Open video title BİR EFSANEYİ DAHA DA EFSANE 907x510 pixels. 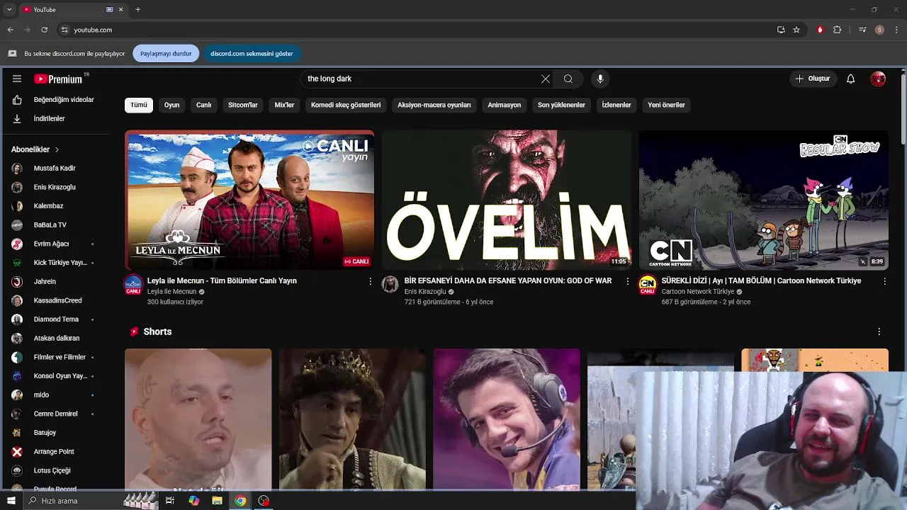[508, 281]
